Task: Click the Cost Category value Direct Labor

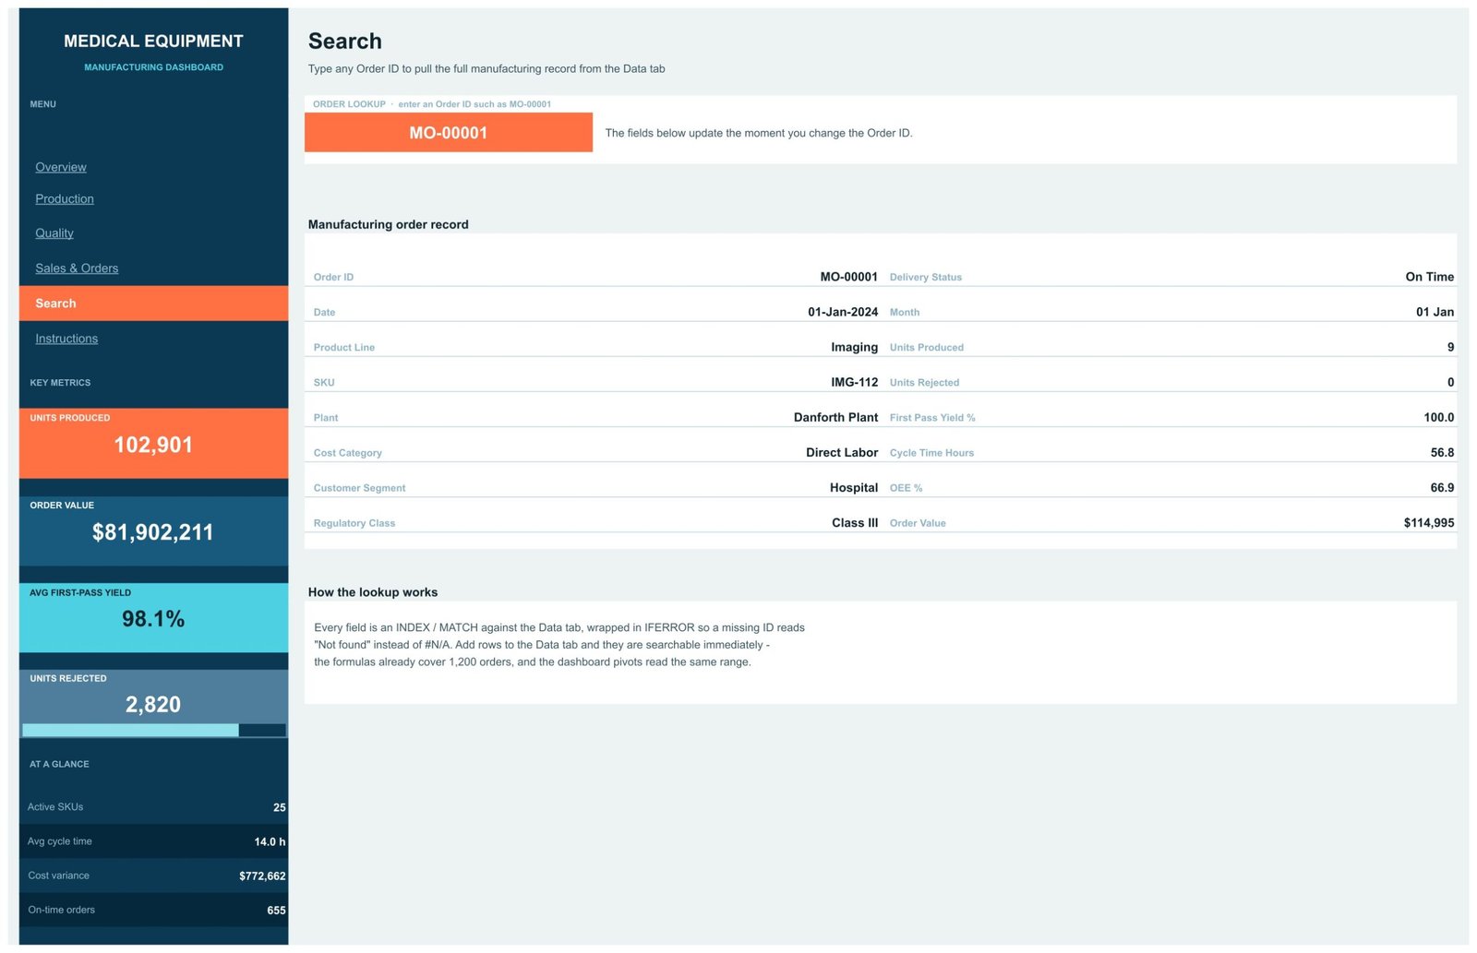Action: click(x=842, y=452)
